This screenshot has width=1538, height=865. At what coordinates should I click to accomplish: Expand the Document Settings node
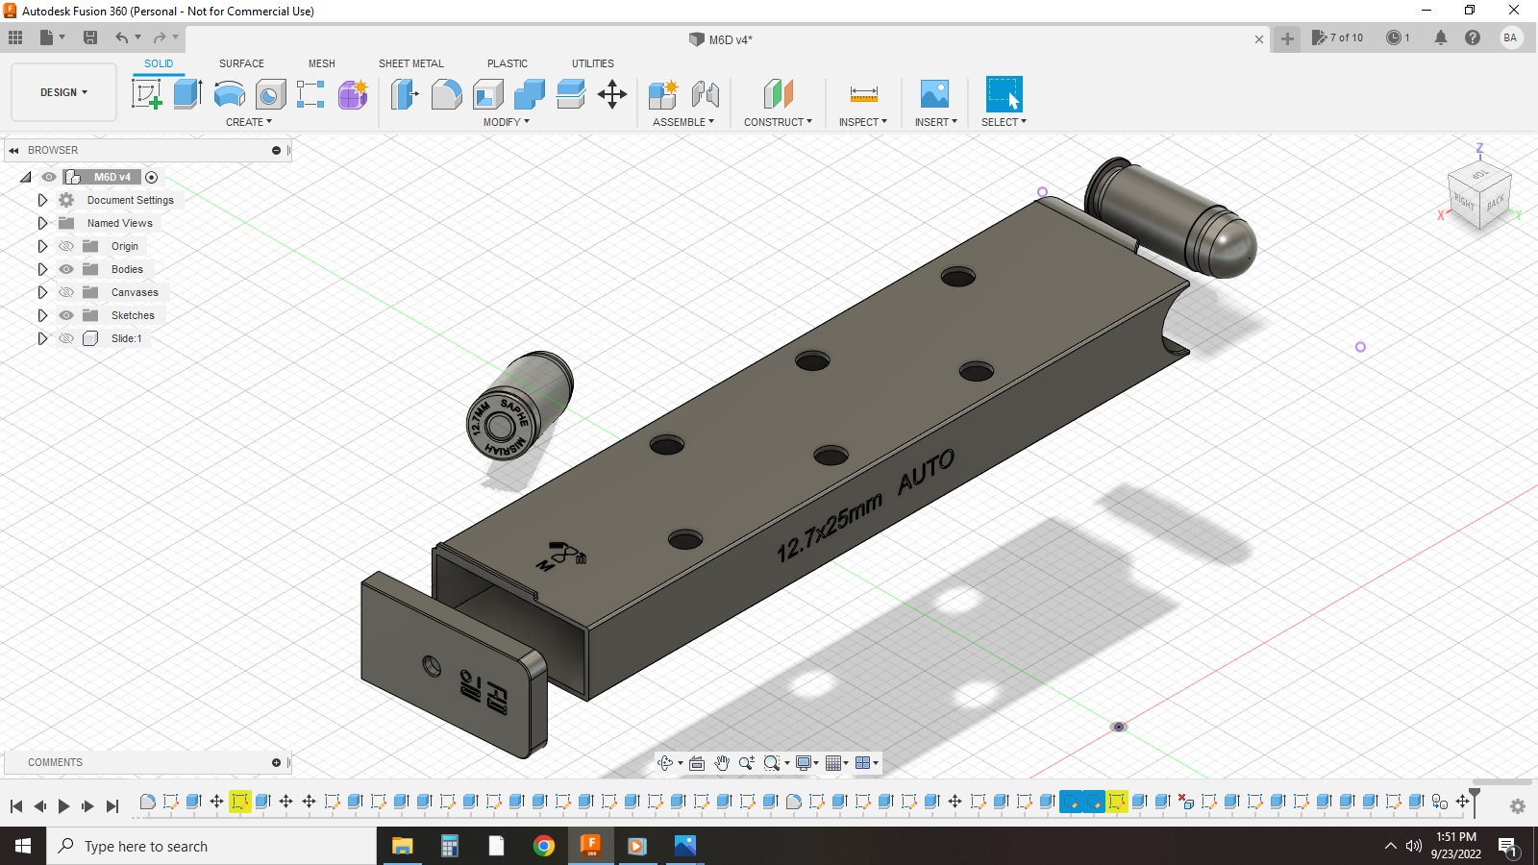click(x=42, y=200)
